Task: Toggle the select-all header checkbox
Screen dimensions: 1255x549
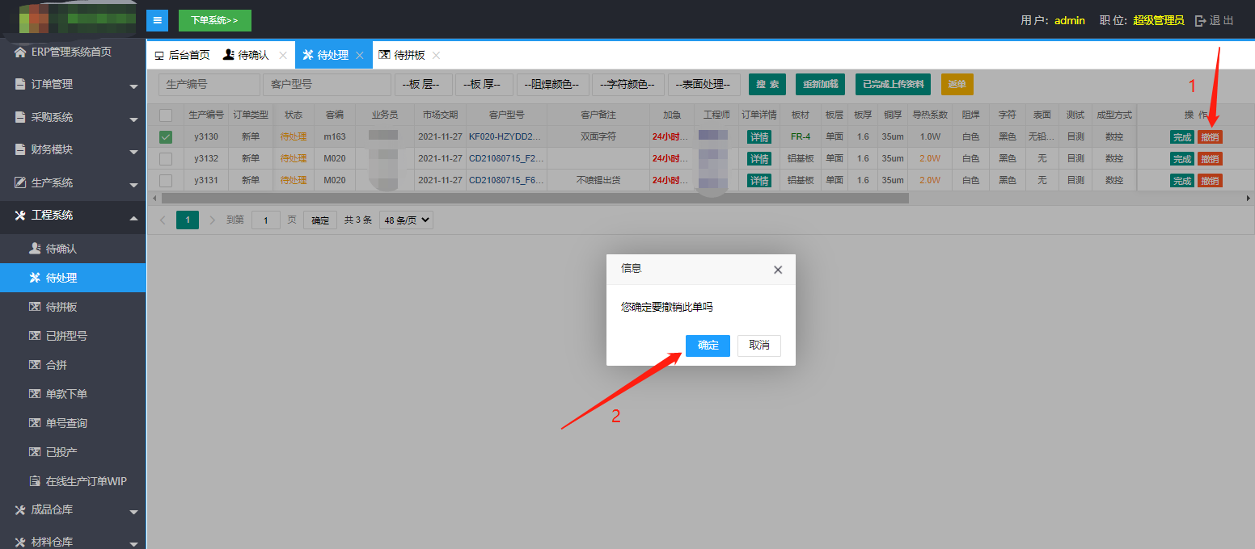Action: click(x=166, y=115)
